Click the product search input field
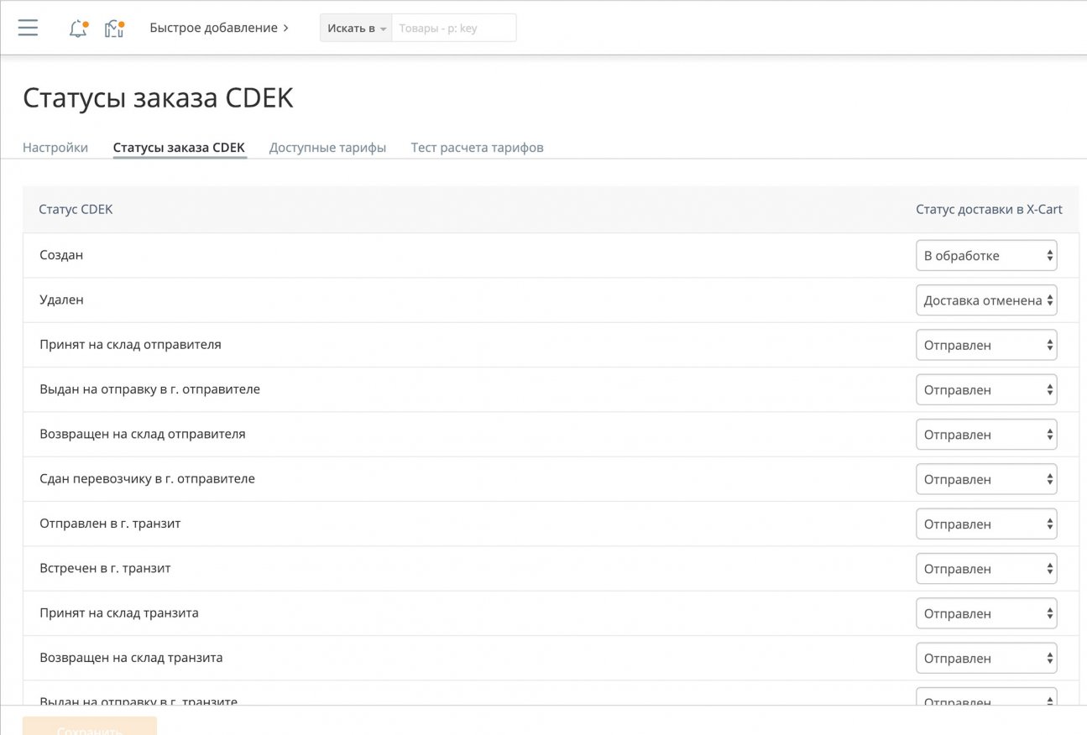 (x=453, y=27)
